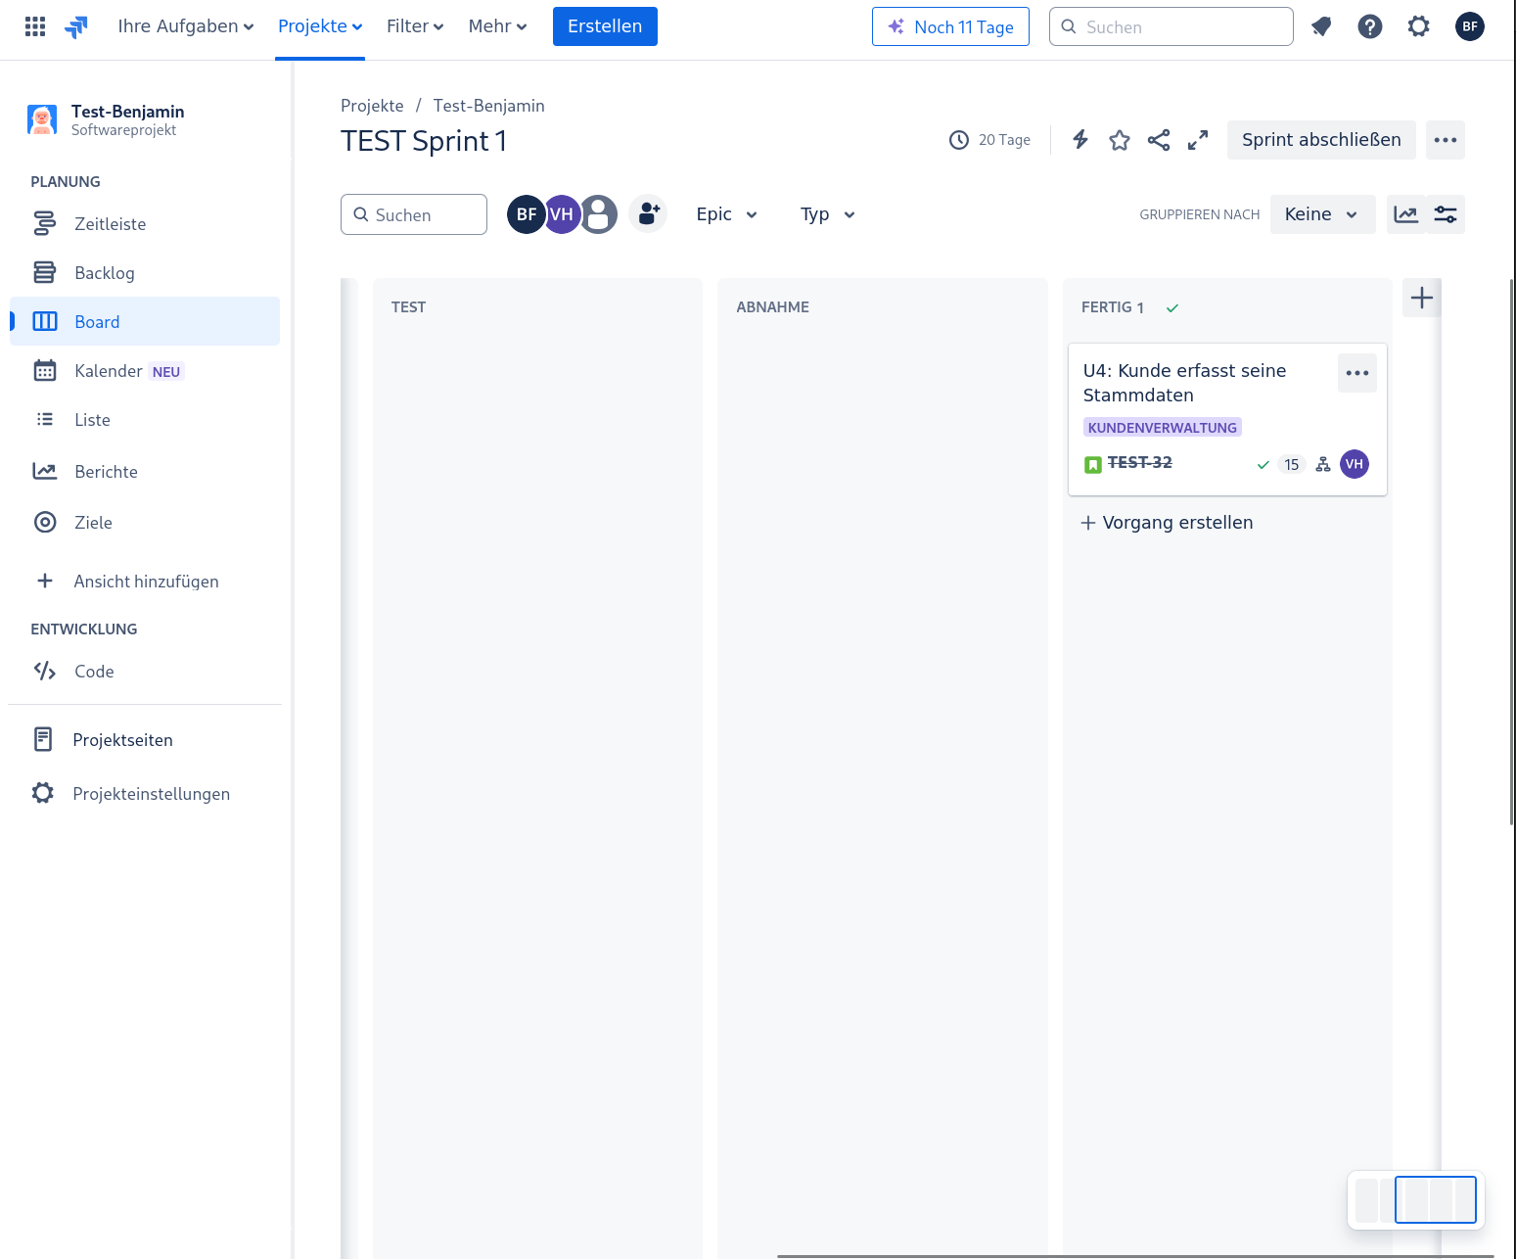The height and width of the screenshot is (1259, 1516).
Task: Open board insights chart icon
Action: tap(1406, 214)
